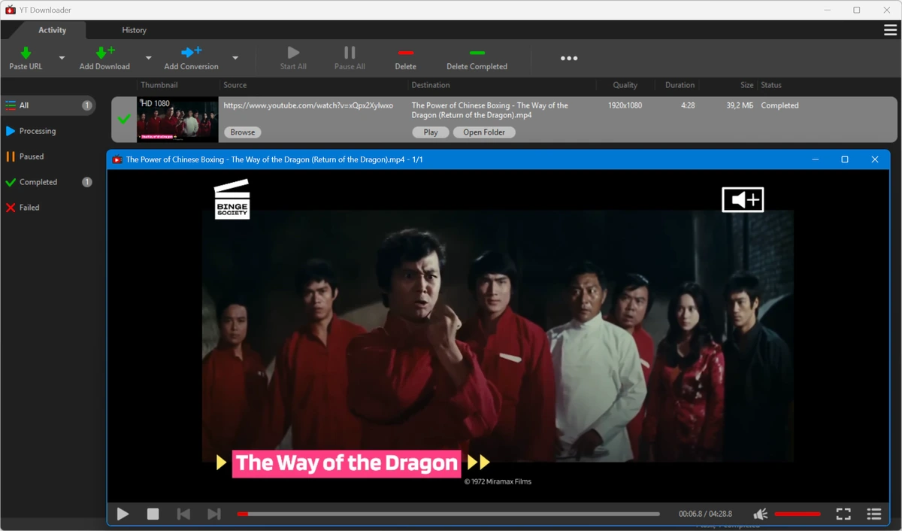
Task: Minimize the video player window
Action: click(x=815, y=159)
